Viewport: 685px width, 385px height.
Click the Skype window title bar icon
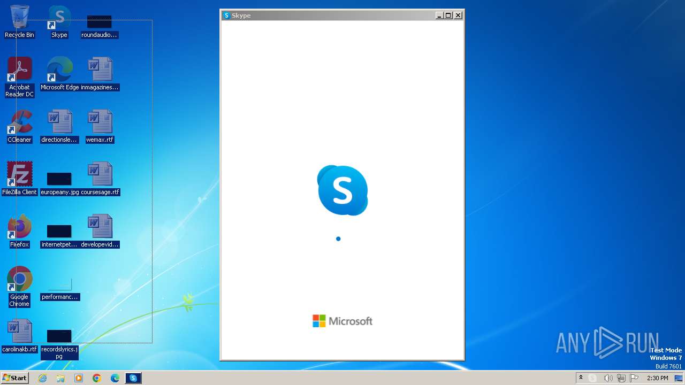226,16
